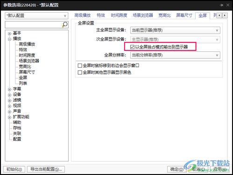Enable 全屏时鼠标移到右边会显示窗口 checkbox
233x175 pixels.
[x=80, y=66]
